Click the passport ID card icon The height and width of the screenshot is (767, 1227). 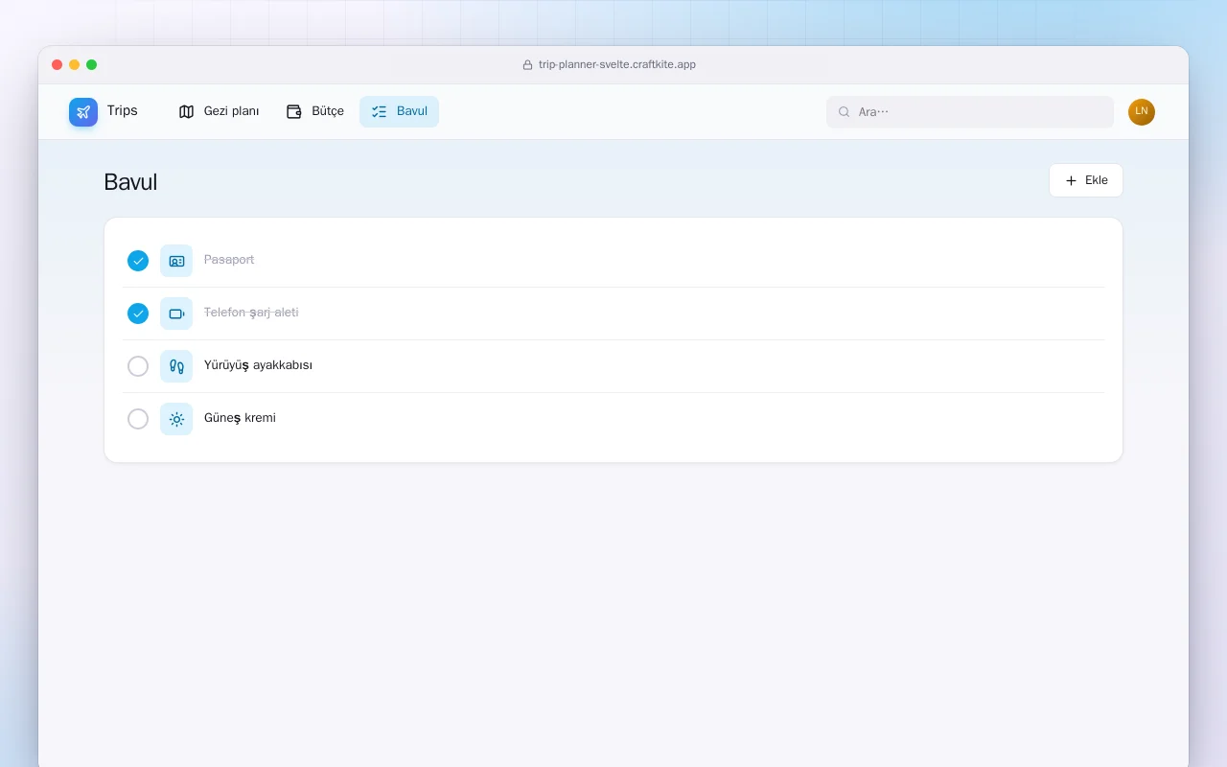(176, 261)
